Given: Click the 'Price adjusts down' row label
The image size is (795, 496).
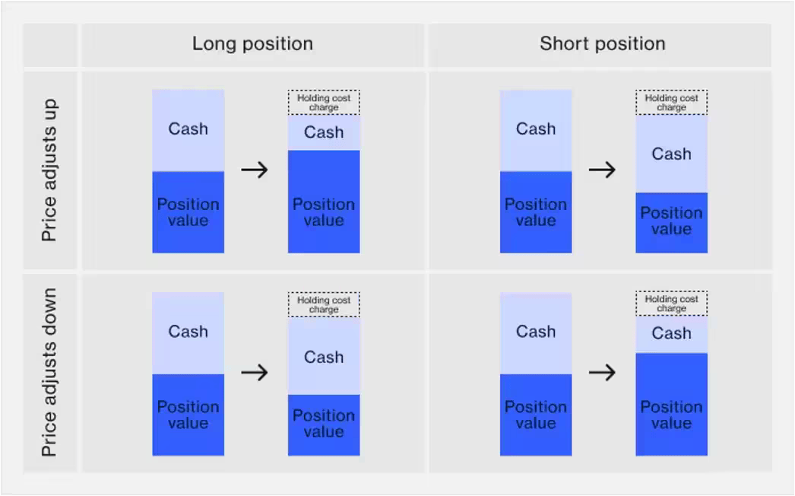Looking at the screenshot, I should [49, 372].
